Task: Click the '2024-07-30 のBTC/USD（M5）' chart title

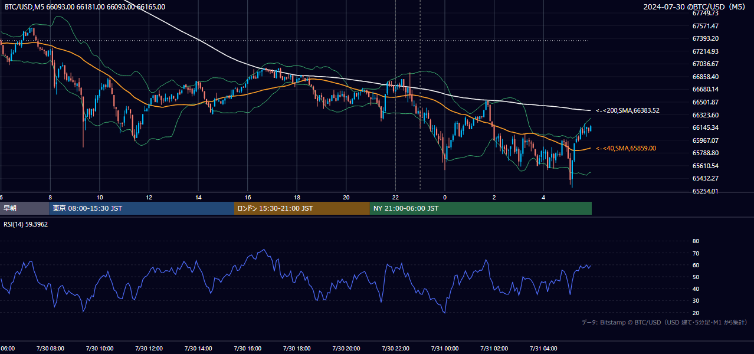Action: pos(696,7)
